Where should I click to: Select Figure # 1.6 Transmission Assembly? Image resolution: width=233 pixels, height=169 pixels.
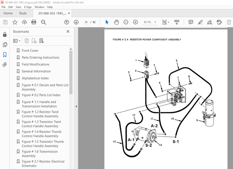click(40, 154)
